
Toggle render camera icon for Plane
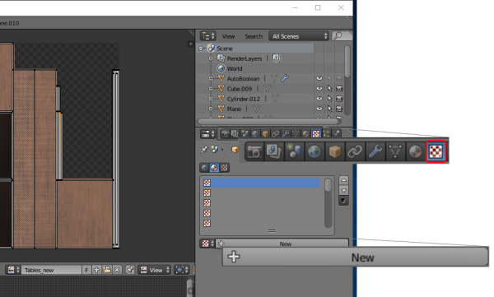tap(339, 109)
